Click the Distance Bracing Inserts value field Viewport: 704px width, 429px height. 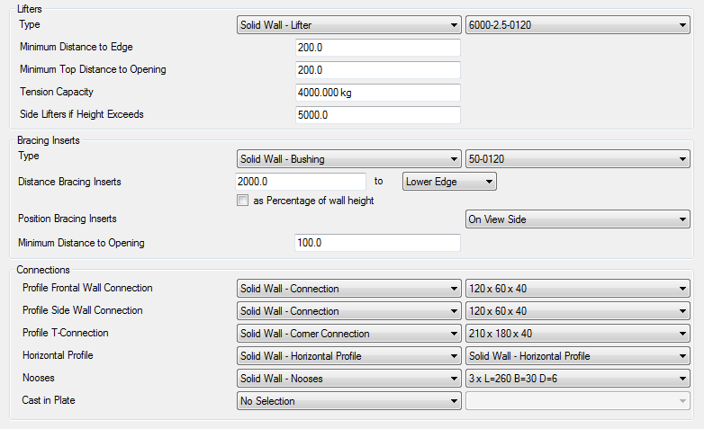click(x=300, y=182)
